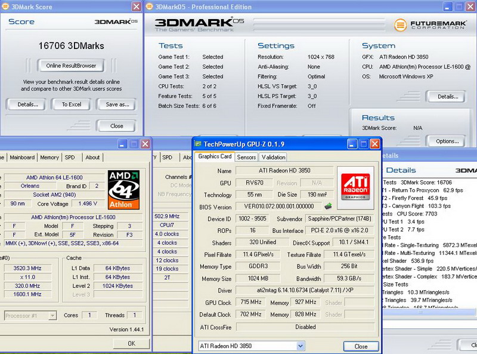
Task: Click the horizontal scrollbar in the Details window
Action: [429, 312]
